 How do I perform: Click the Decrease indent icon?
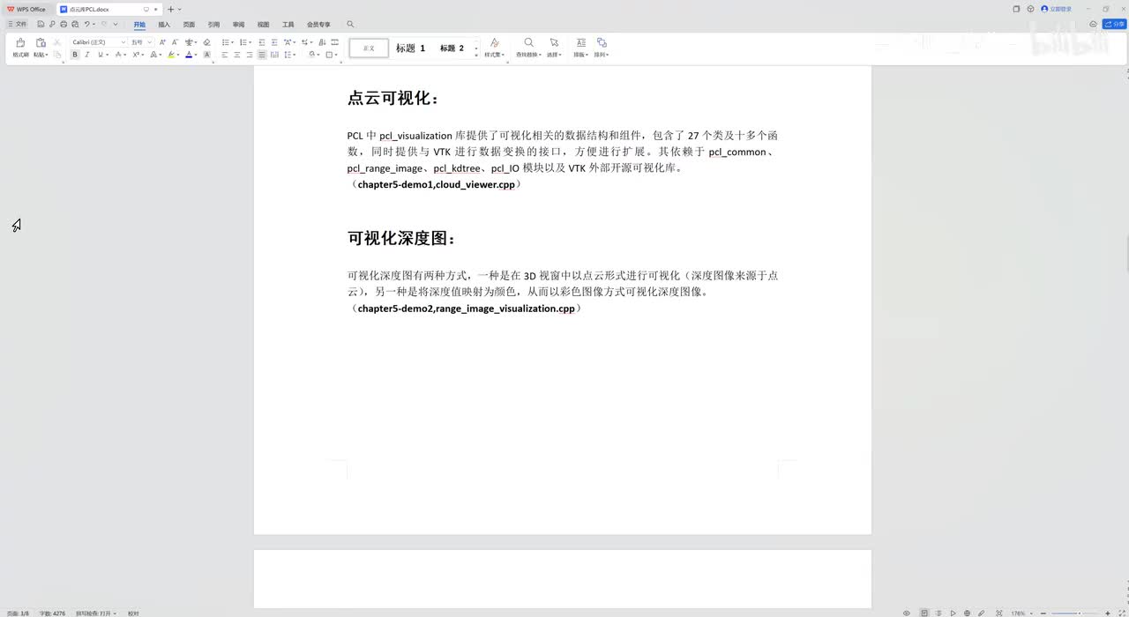point(262,42)
